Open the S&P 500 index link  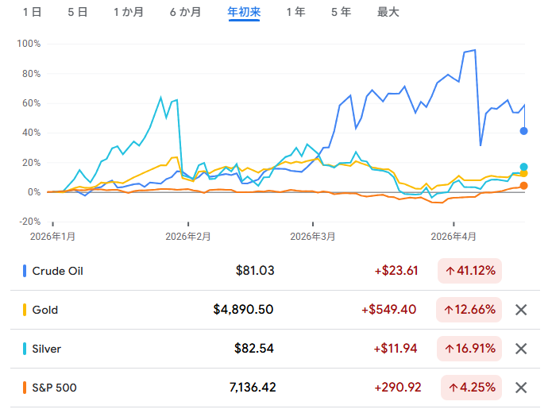coord(54,388)
